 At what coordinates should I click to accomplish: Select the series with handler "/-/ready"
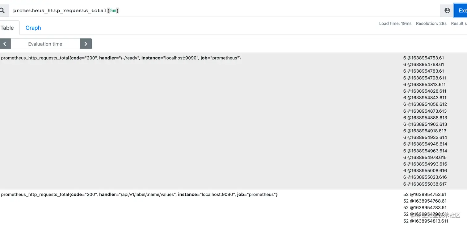[121, 58]
